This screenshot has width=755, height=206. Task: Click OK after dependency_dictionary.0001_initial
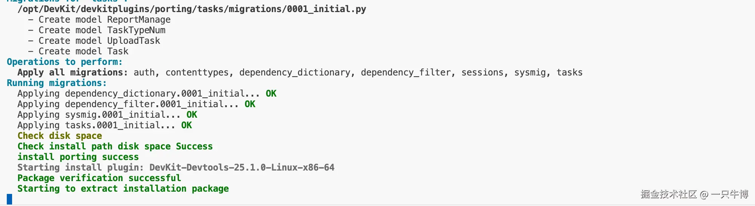click(x=271, y=94)
